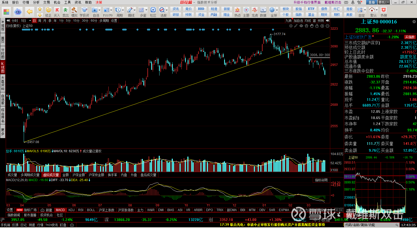Viewport: 417px width, 228px height.
Task: Click the chart zoom-out minus icon
Action: click(327, 26)
